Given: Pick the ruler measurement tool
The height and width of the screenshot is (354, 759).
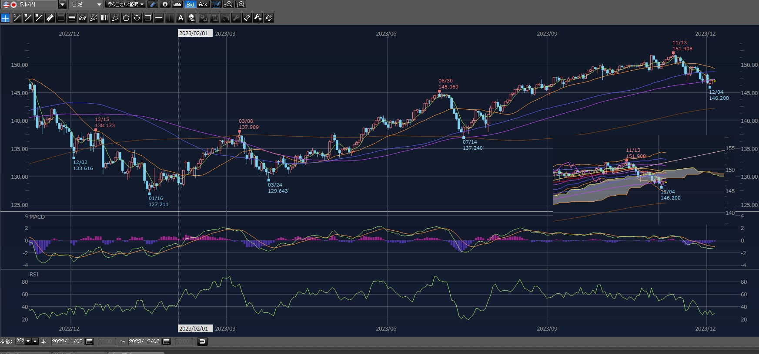Looking at the screenshot, I should pyautogui.click(x=50, y=18).
